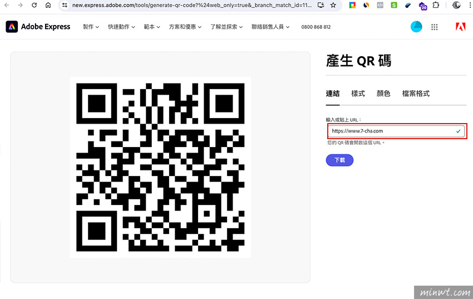The image size is (473, 299).
Task: Click the 下載 download button
Action: (x=339, y=160)
